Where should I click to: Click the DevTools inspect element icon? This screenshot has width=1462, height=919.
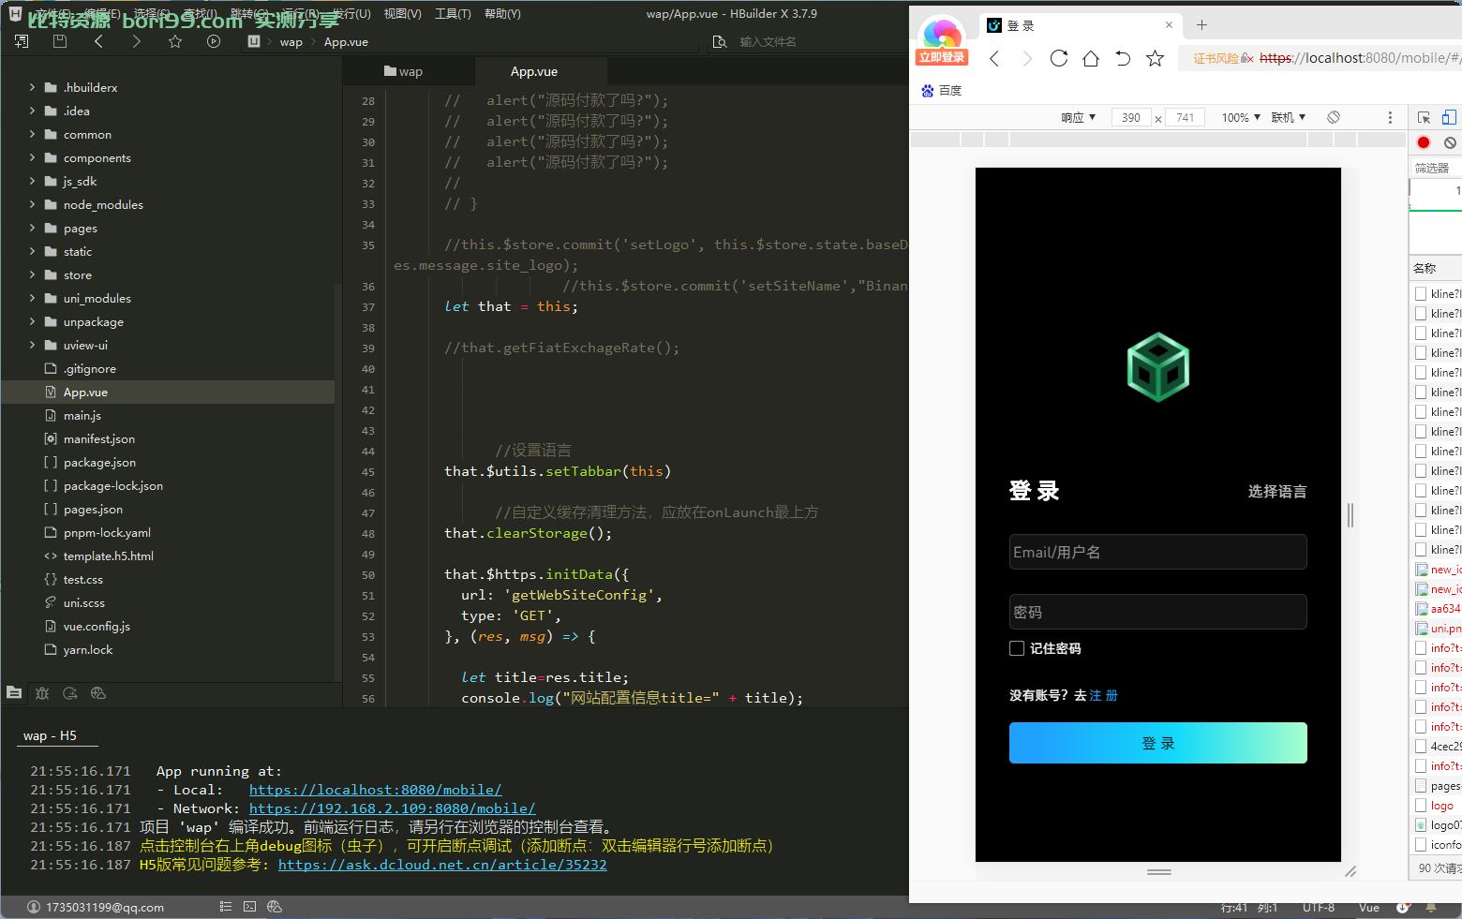tap(1425, 117)
